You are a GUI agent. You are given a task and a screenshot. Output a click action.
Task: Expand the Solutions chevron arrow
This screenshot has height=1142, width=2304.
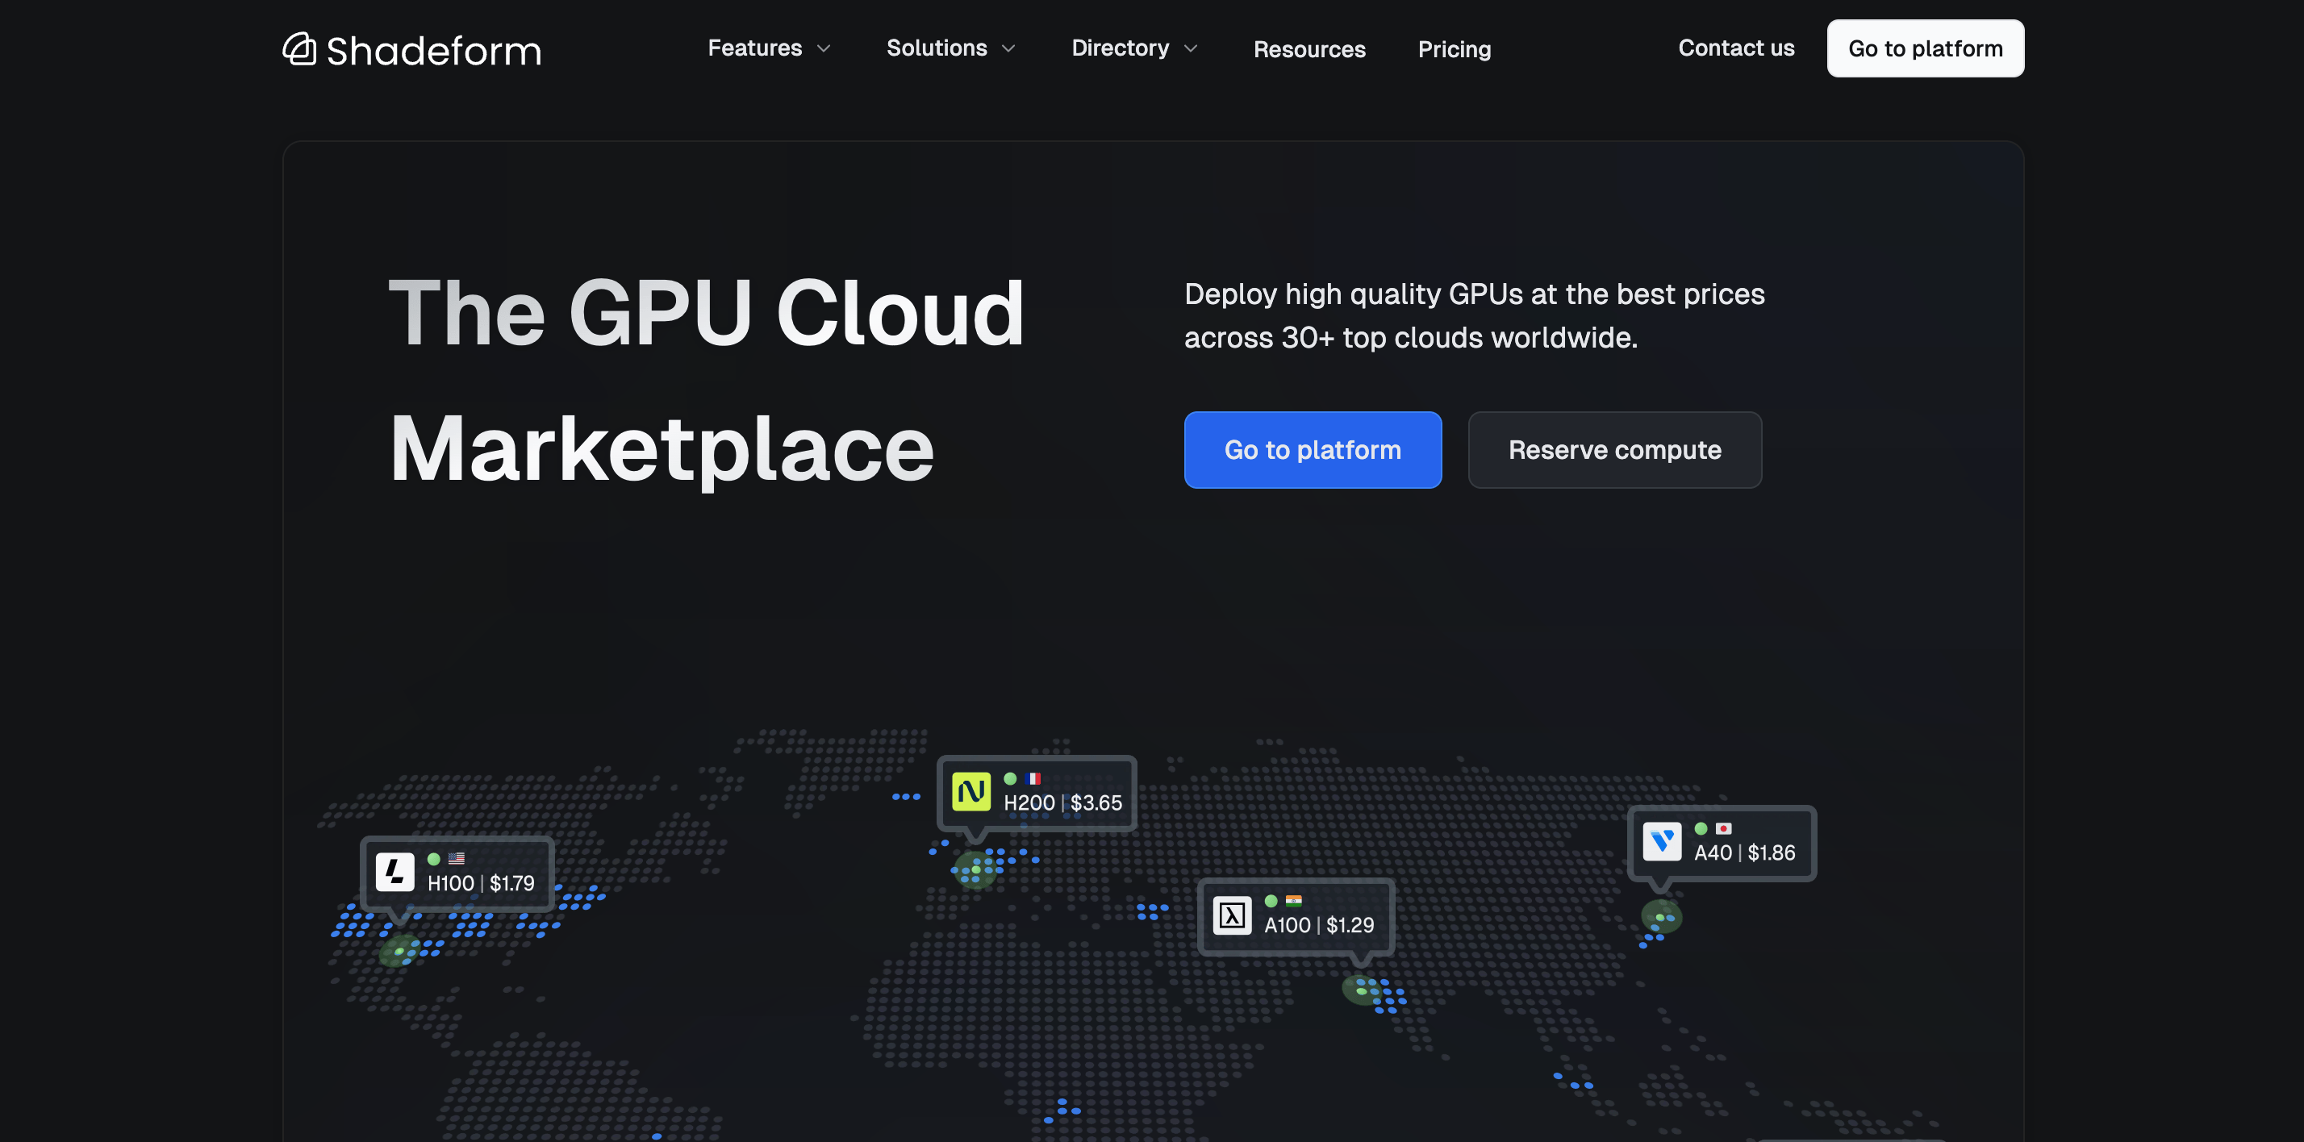1009,49
